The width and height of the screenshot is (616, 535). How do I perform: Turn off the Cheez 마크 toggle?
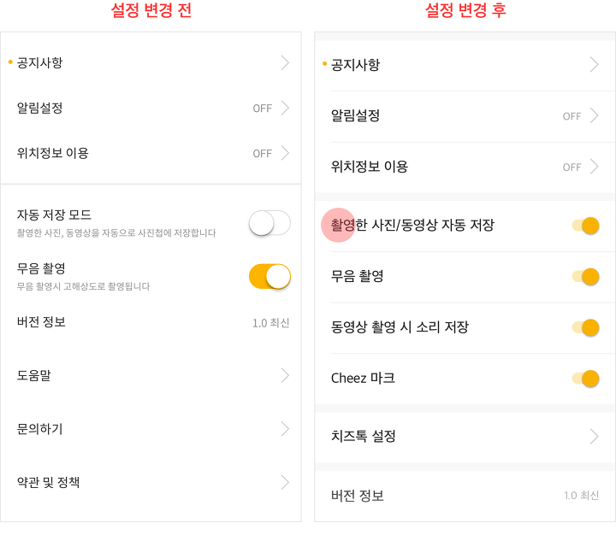pos(586,379)
